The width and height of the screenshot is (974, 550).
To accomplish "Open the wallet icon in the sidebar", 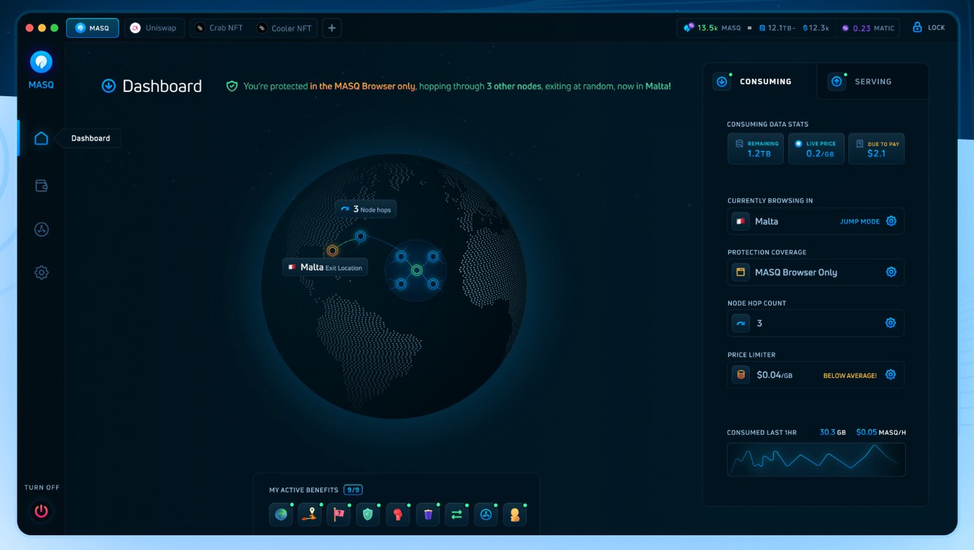I will point(41,186).
